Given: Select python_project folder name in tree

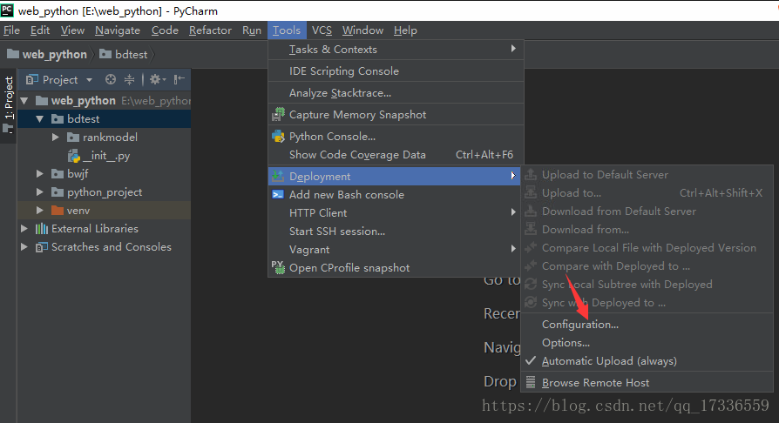Looking at the screenshot, I should point(105,192).
